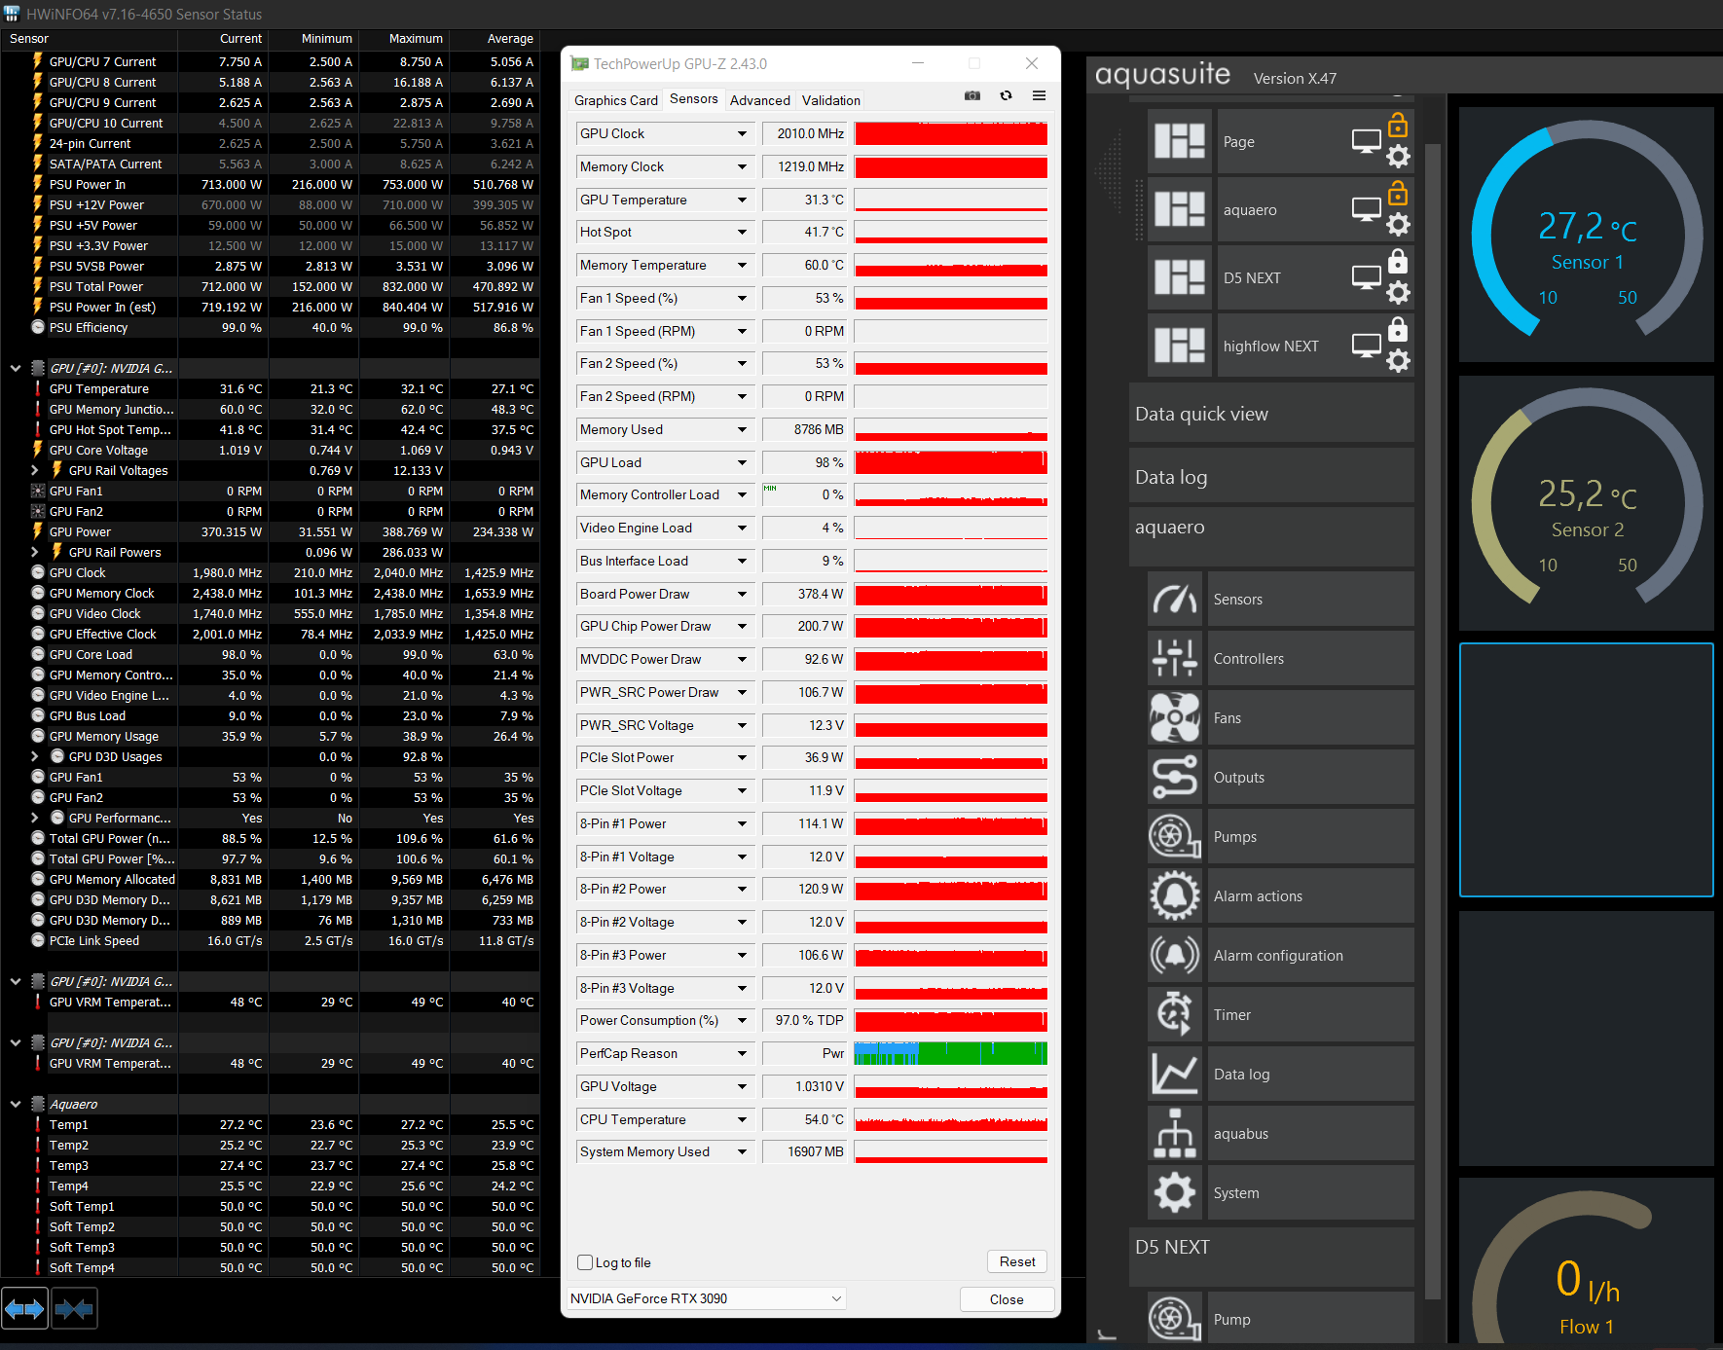The width and height of the screenshot is (1723, 1350).
Task: Open the aquasuite Timer icon
Action: coord(1175,1015)
